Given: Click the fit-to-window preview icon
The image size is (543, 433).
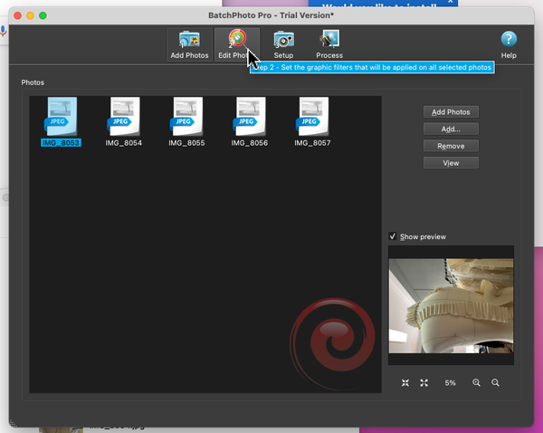Looking at the screenshot, I should pos(405,383).
